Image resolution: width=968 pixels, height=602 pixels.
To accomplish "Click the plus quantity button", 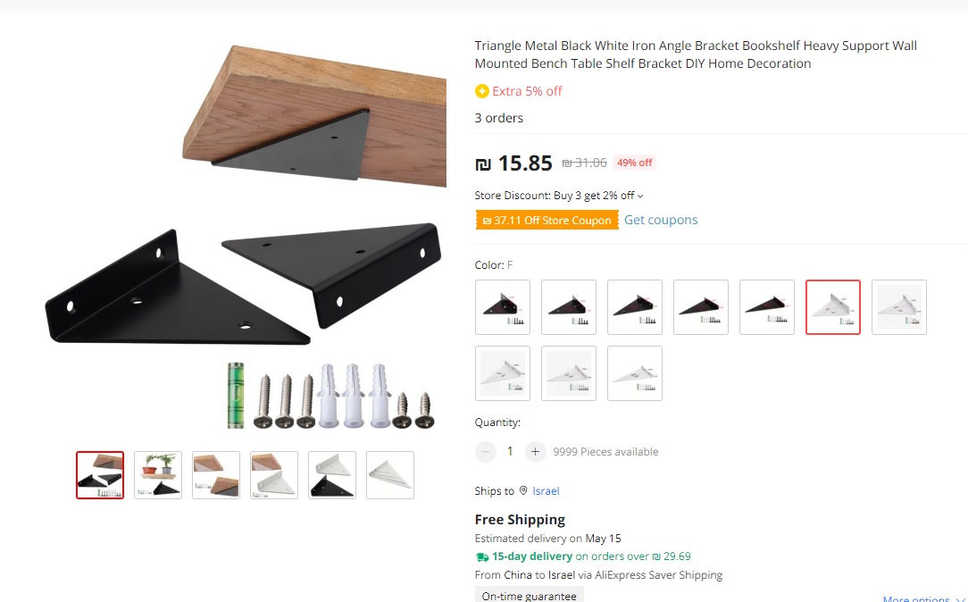I will [x=535, y=452].
